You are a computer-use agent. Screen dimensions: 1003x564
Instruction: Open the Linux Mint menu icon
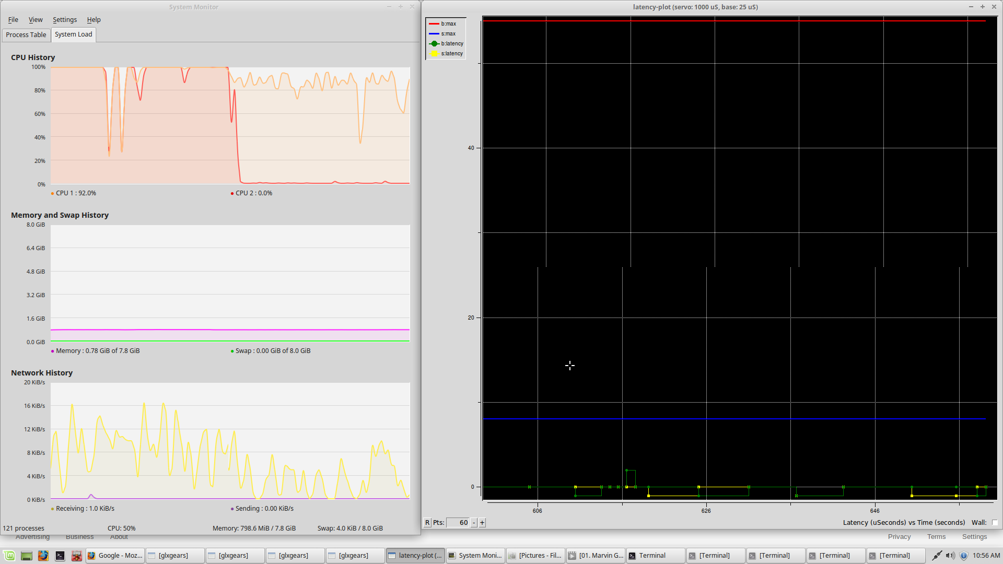pos(9,556)
